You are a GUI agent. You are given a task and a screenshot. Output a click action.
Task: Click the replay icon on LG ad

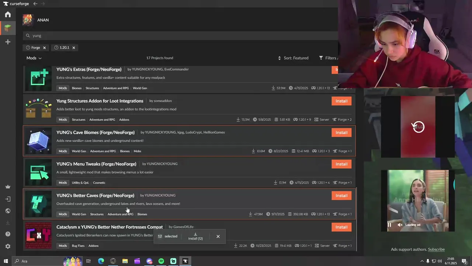pyautogui.click(x=418, y=127)
